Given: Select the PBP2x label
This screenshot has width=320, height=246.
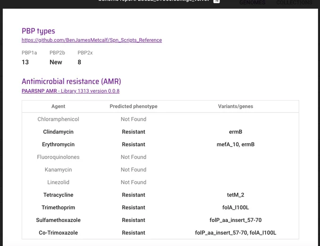Looking at the screenshot, I should click(x=85, y=53).
